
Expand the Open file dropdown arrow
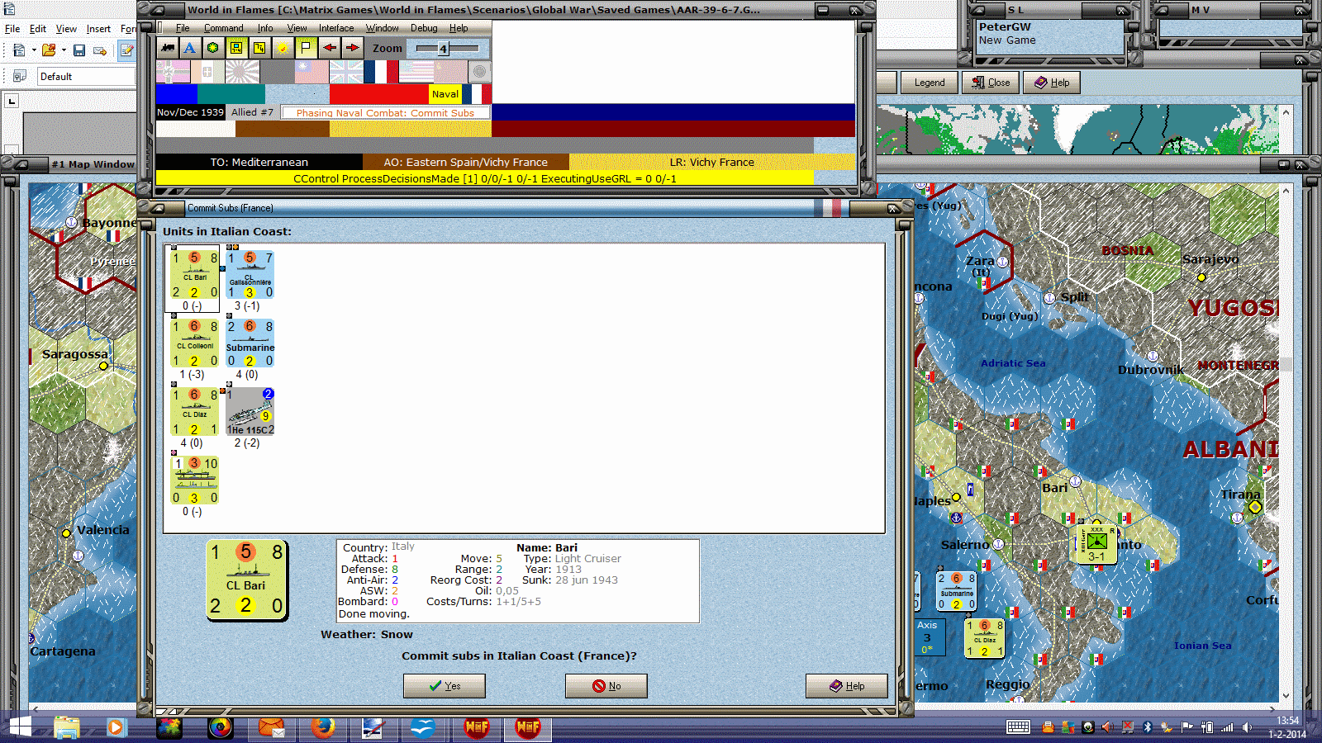tap(64, 50)
